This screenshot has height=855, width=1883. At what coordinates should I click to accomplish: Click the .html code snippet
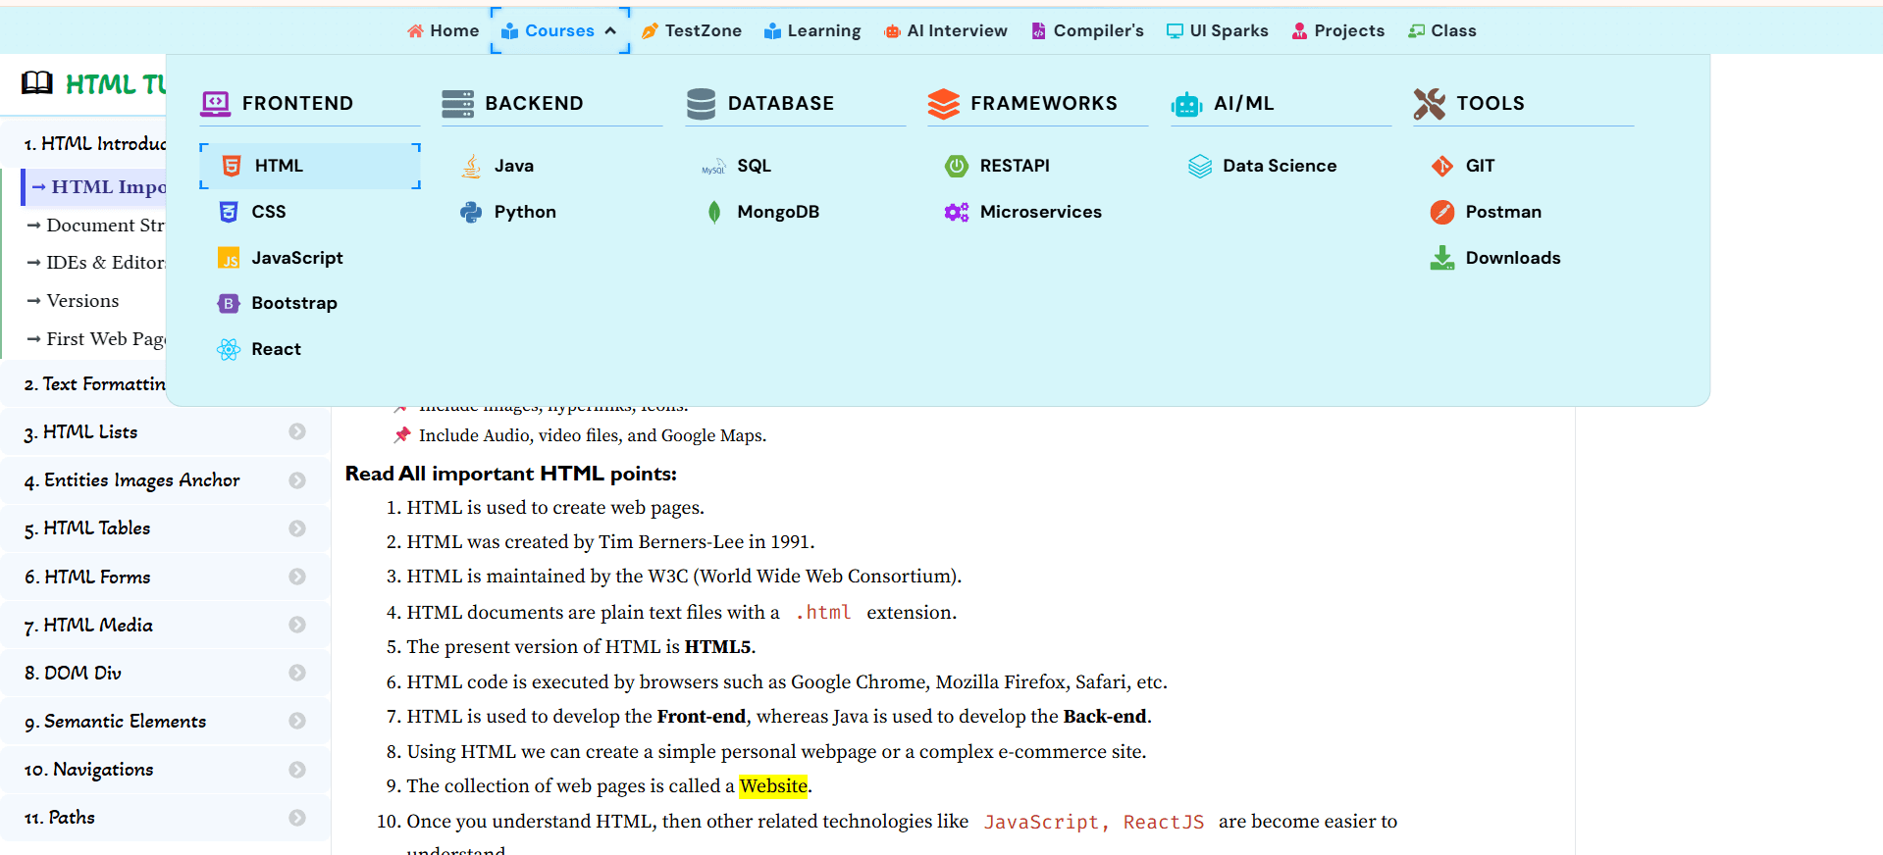pos(823,613)
